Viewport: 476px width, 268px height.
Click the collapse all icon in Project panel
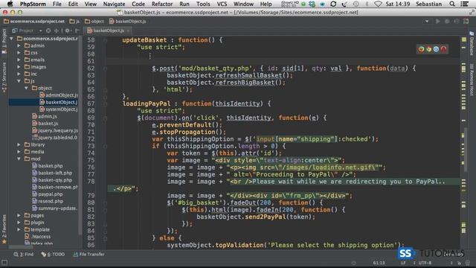tap(57, 31)
